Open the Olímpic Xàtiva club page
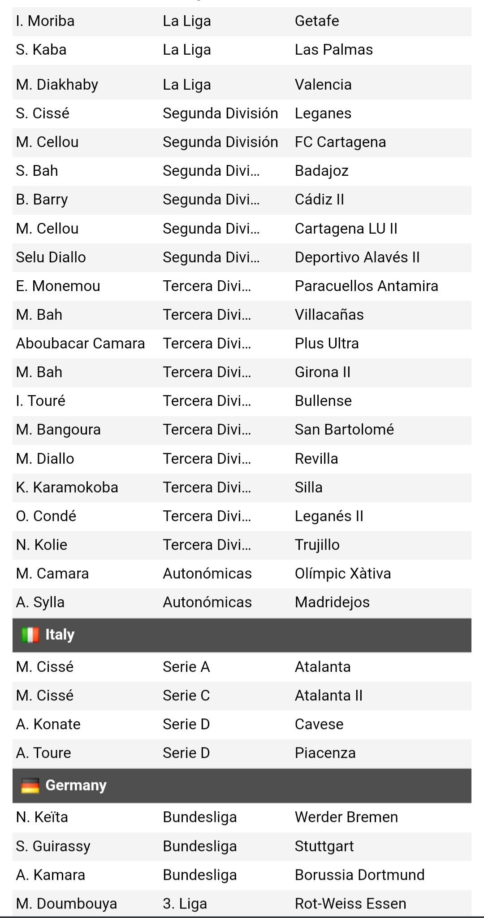This screenshot has width=484, height=918. point(343,574)
